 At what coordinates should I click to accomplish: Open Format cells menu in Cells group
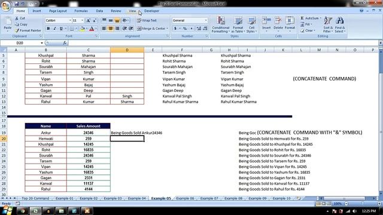[290, 24]
